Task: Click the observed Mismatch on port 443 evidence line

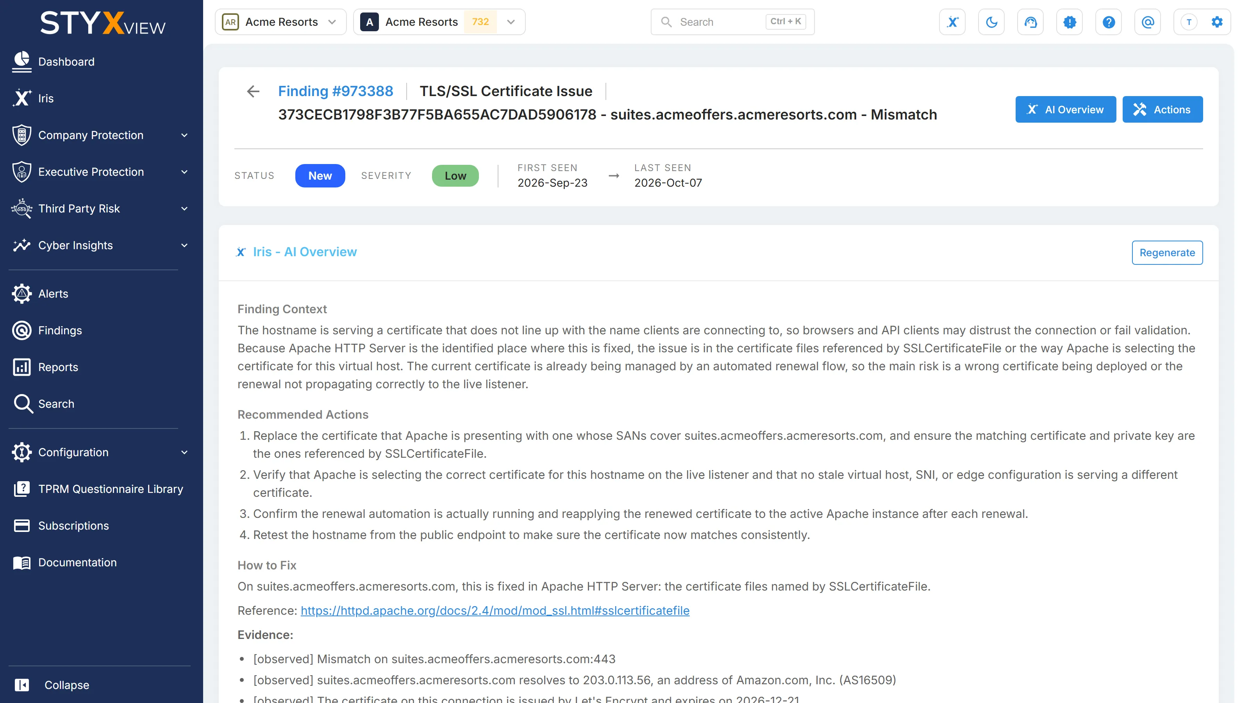Action: tap(434, 659)
